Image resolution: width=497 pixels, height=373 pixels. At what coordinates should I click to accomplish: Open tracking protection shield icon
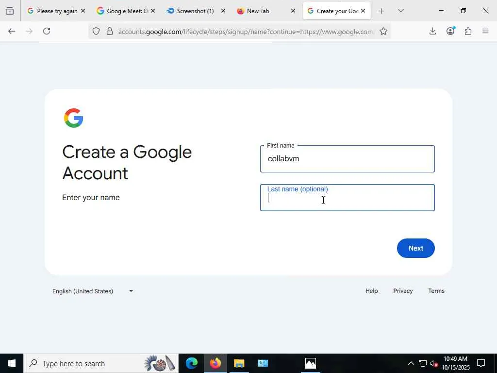pyautogui.click(x=96, y=31)
